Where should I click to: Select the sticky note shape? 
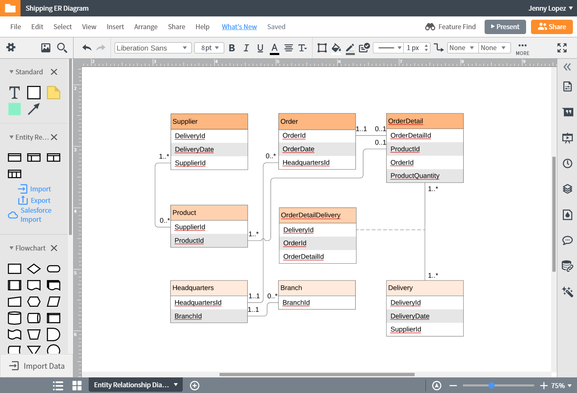pos(53,93)
